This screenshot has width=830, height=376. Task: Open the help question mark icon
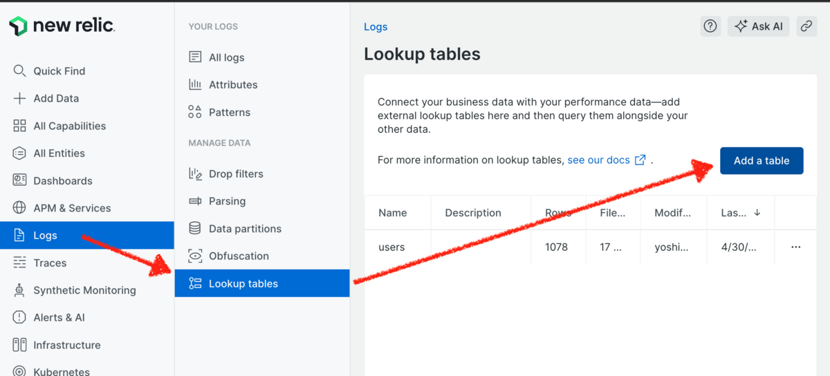pos(710,26)
